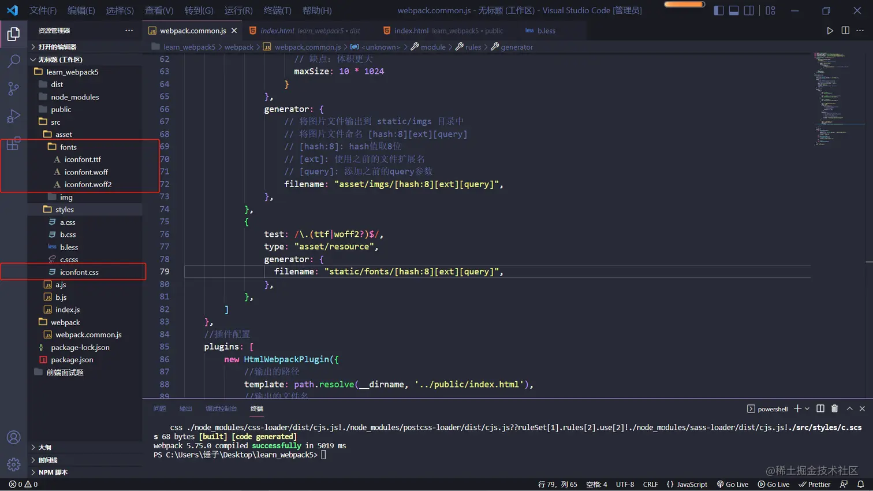Image resolution: width=873 pixels, height=491 pixels.
Task: Click the first Go Live button
Action: pyautogui.click(x=733, y=484)
